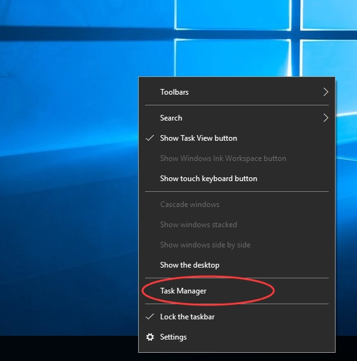Click the disabled Windows Ink Workspace entry
The image size is (357, 361).
point(237,158)
